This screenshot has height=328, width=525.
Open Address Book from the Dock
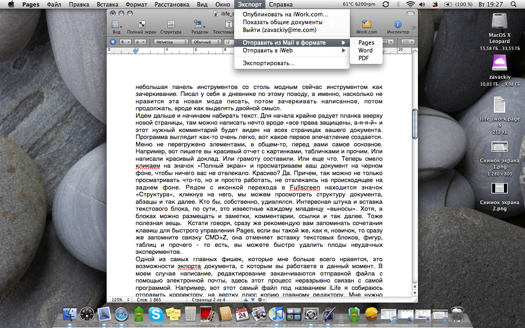tap(225, 314)
